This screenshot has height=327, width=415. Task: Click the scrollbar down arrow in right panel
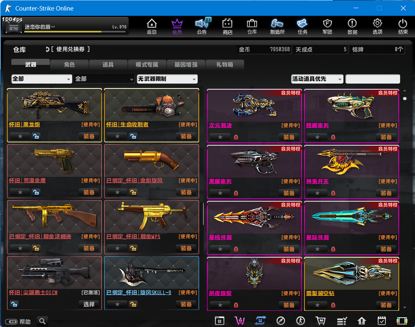[405, 308]
